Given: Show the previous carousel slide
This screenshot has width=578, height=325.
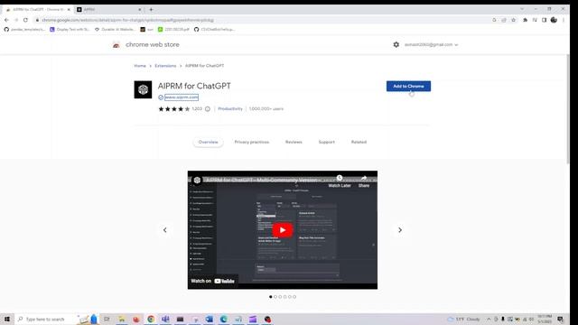Looking at the screenshot, I should pyautogui.click(x=164, y=230).
